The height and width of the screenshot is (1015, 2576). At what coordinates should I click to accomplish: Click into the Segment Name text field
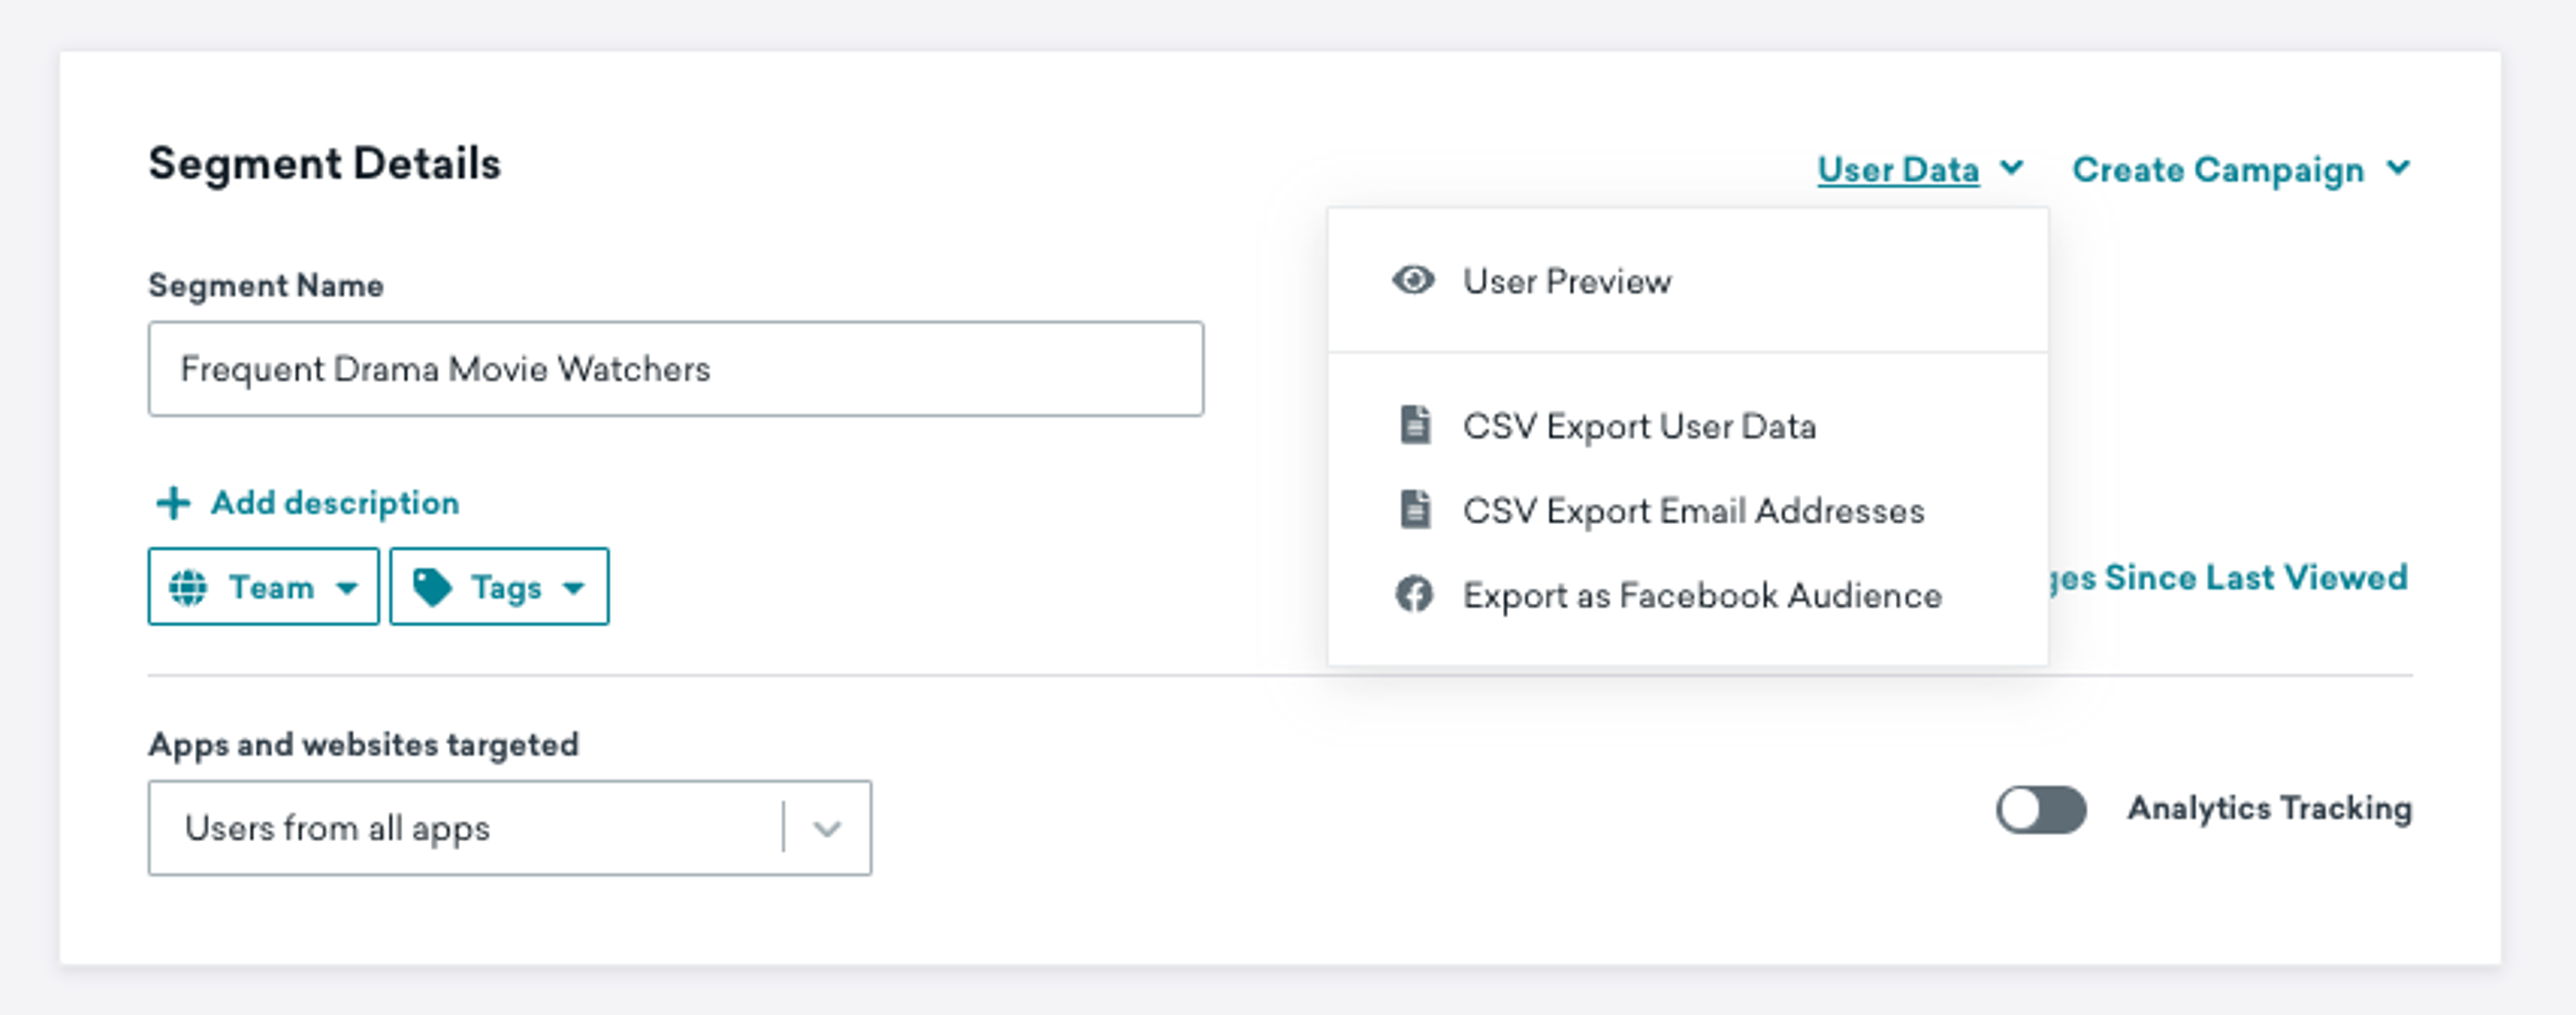pyautogui.click(x=676, y=369)
